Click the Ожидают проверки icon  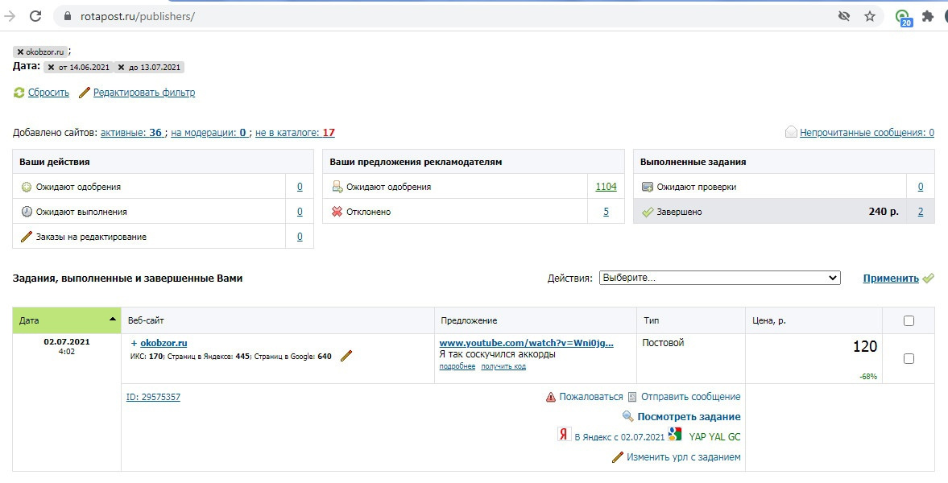tap(648, 187)
